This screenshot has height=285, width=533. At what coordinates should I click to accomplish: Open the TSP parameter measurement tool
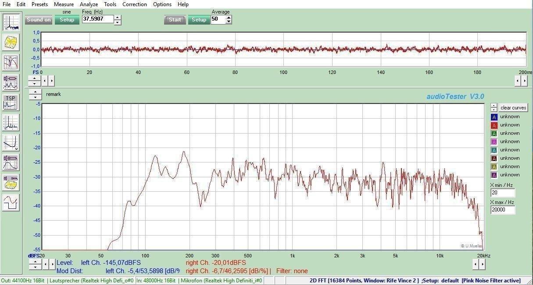(11, 102)
